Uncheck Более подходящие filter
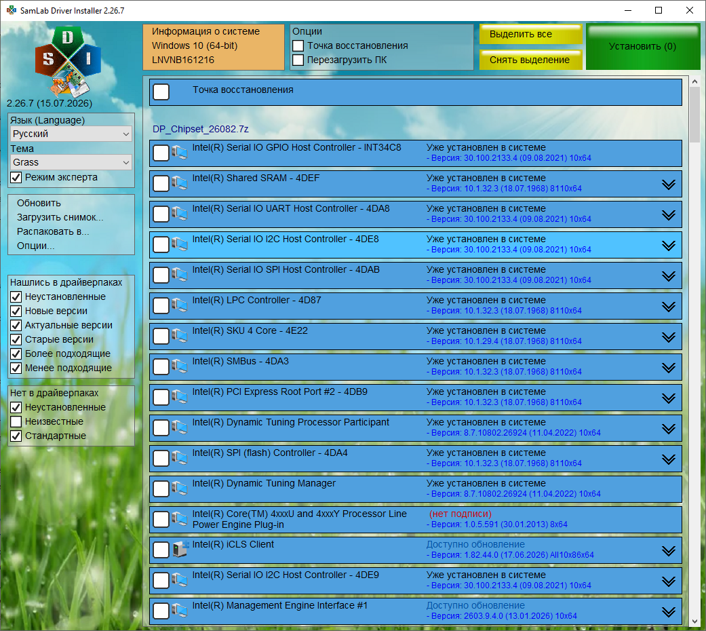The width and height of the screenshot is (706, 631). click(16, 353)
